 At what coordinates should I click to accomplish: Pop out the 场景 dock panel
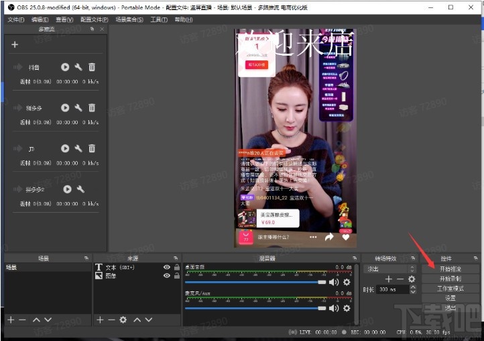pyautogui.click(x=86, y=258)
